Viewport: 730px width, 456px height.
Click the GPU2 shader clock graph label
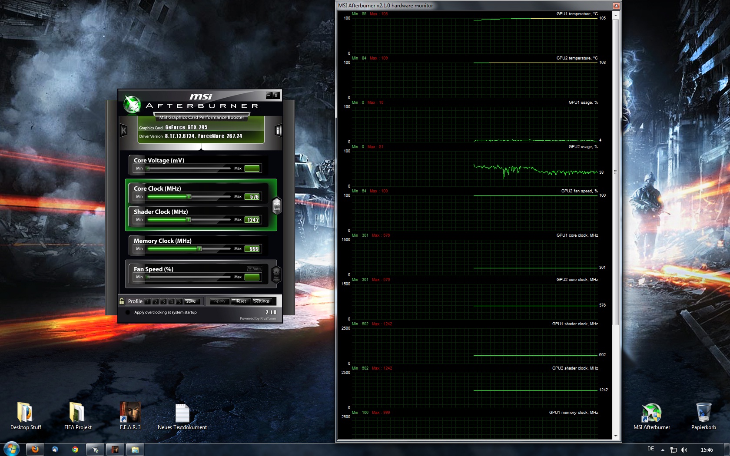[x=575, y=368]
